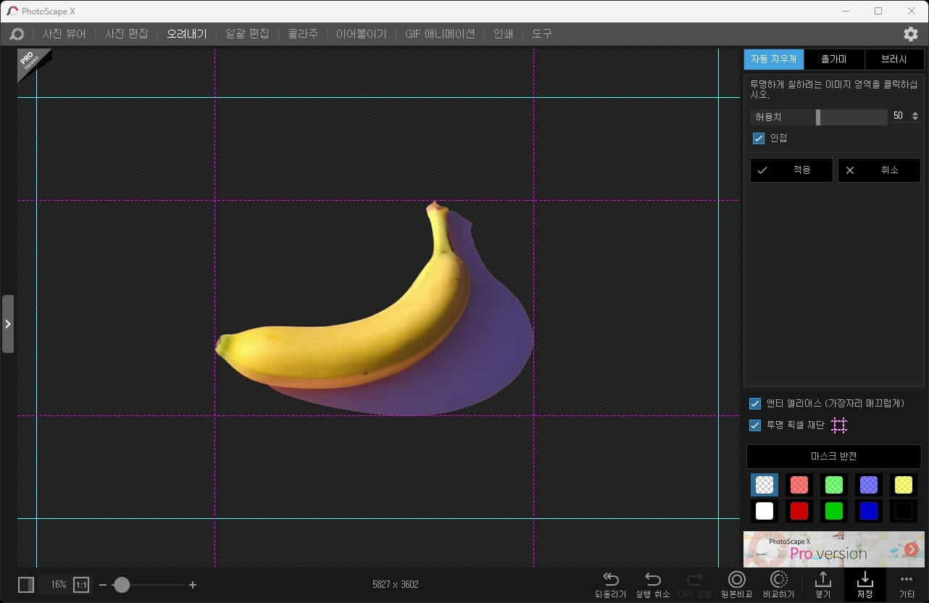This screenshot has height=603, width=929.
Task: Choose the yellow checkered background swatch
Action: coord(903,484)
